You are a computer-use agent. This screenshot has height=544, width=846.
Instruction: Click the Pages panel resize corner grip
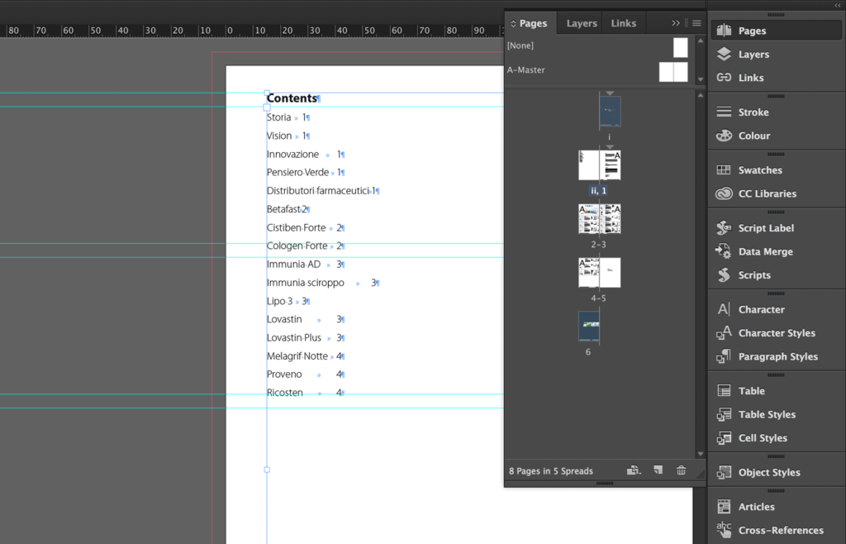click(x=701, y=475)
